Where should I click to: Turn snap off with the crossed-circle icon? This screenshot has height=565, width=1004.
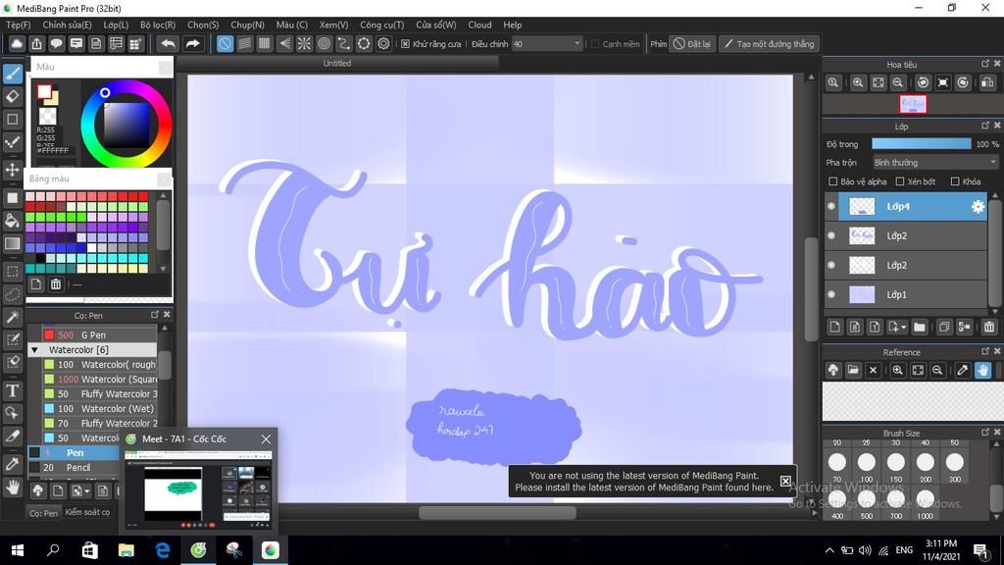tap(225, 43)
